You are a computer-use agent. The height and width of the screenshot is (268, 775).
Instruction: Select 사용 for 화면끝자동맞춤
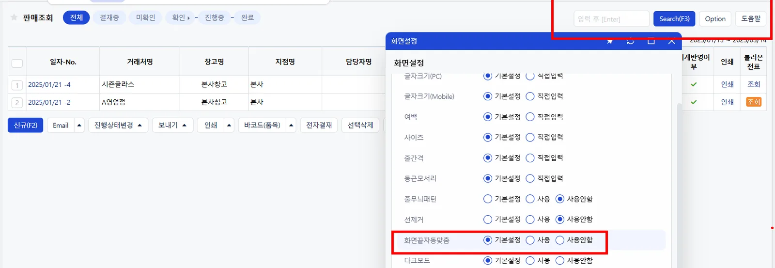pyautogui.click(x=530, y=240)
